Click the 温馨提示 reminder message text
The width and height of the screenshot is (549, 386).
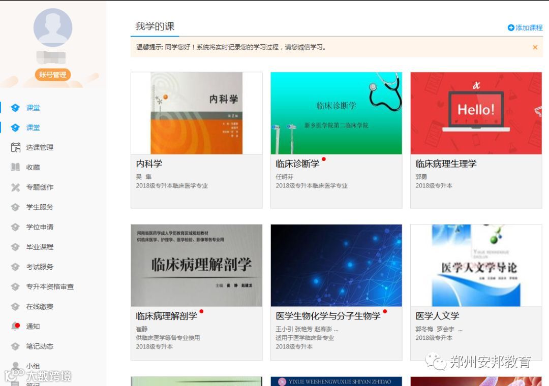point(231,47)
